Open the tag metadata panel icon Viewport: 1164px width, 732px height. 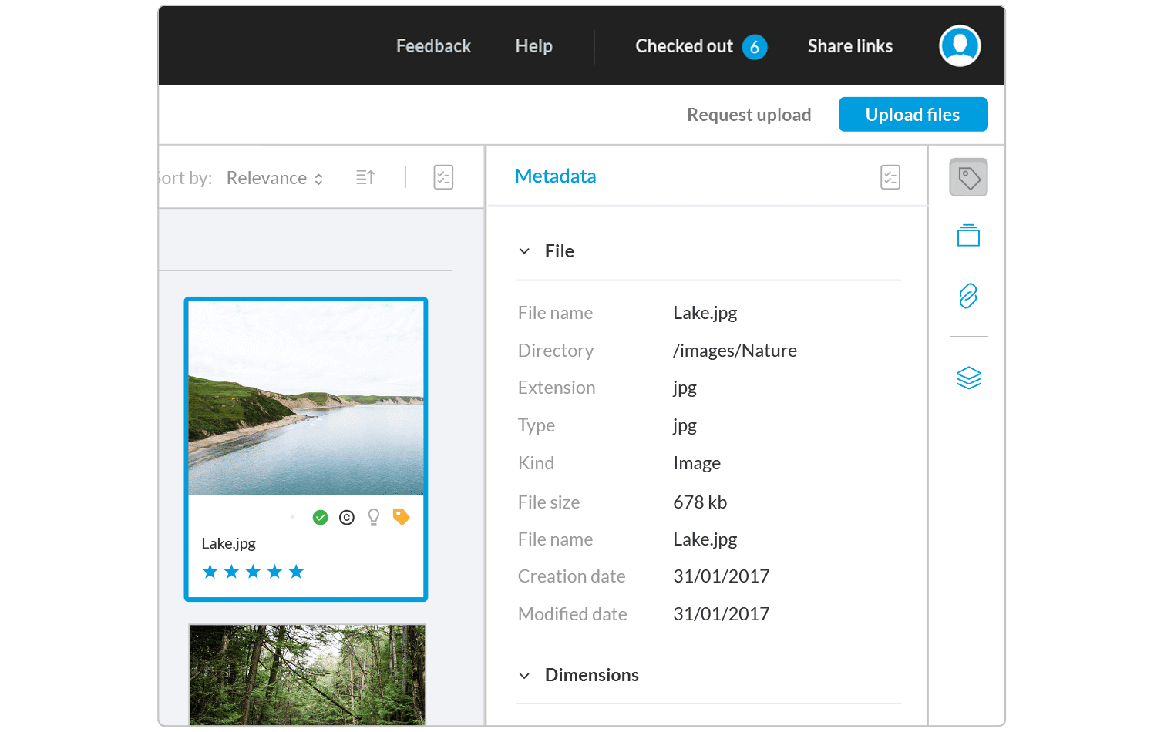[x=968, y=178]
